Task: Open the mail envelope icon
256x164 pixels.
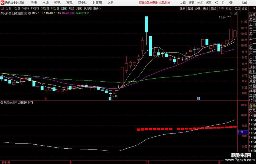Action: tap(231, 3)
